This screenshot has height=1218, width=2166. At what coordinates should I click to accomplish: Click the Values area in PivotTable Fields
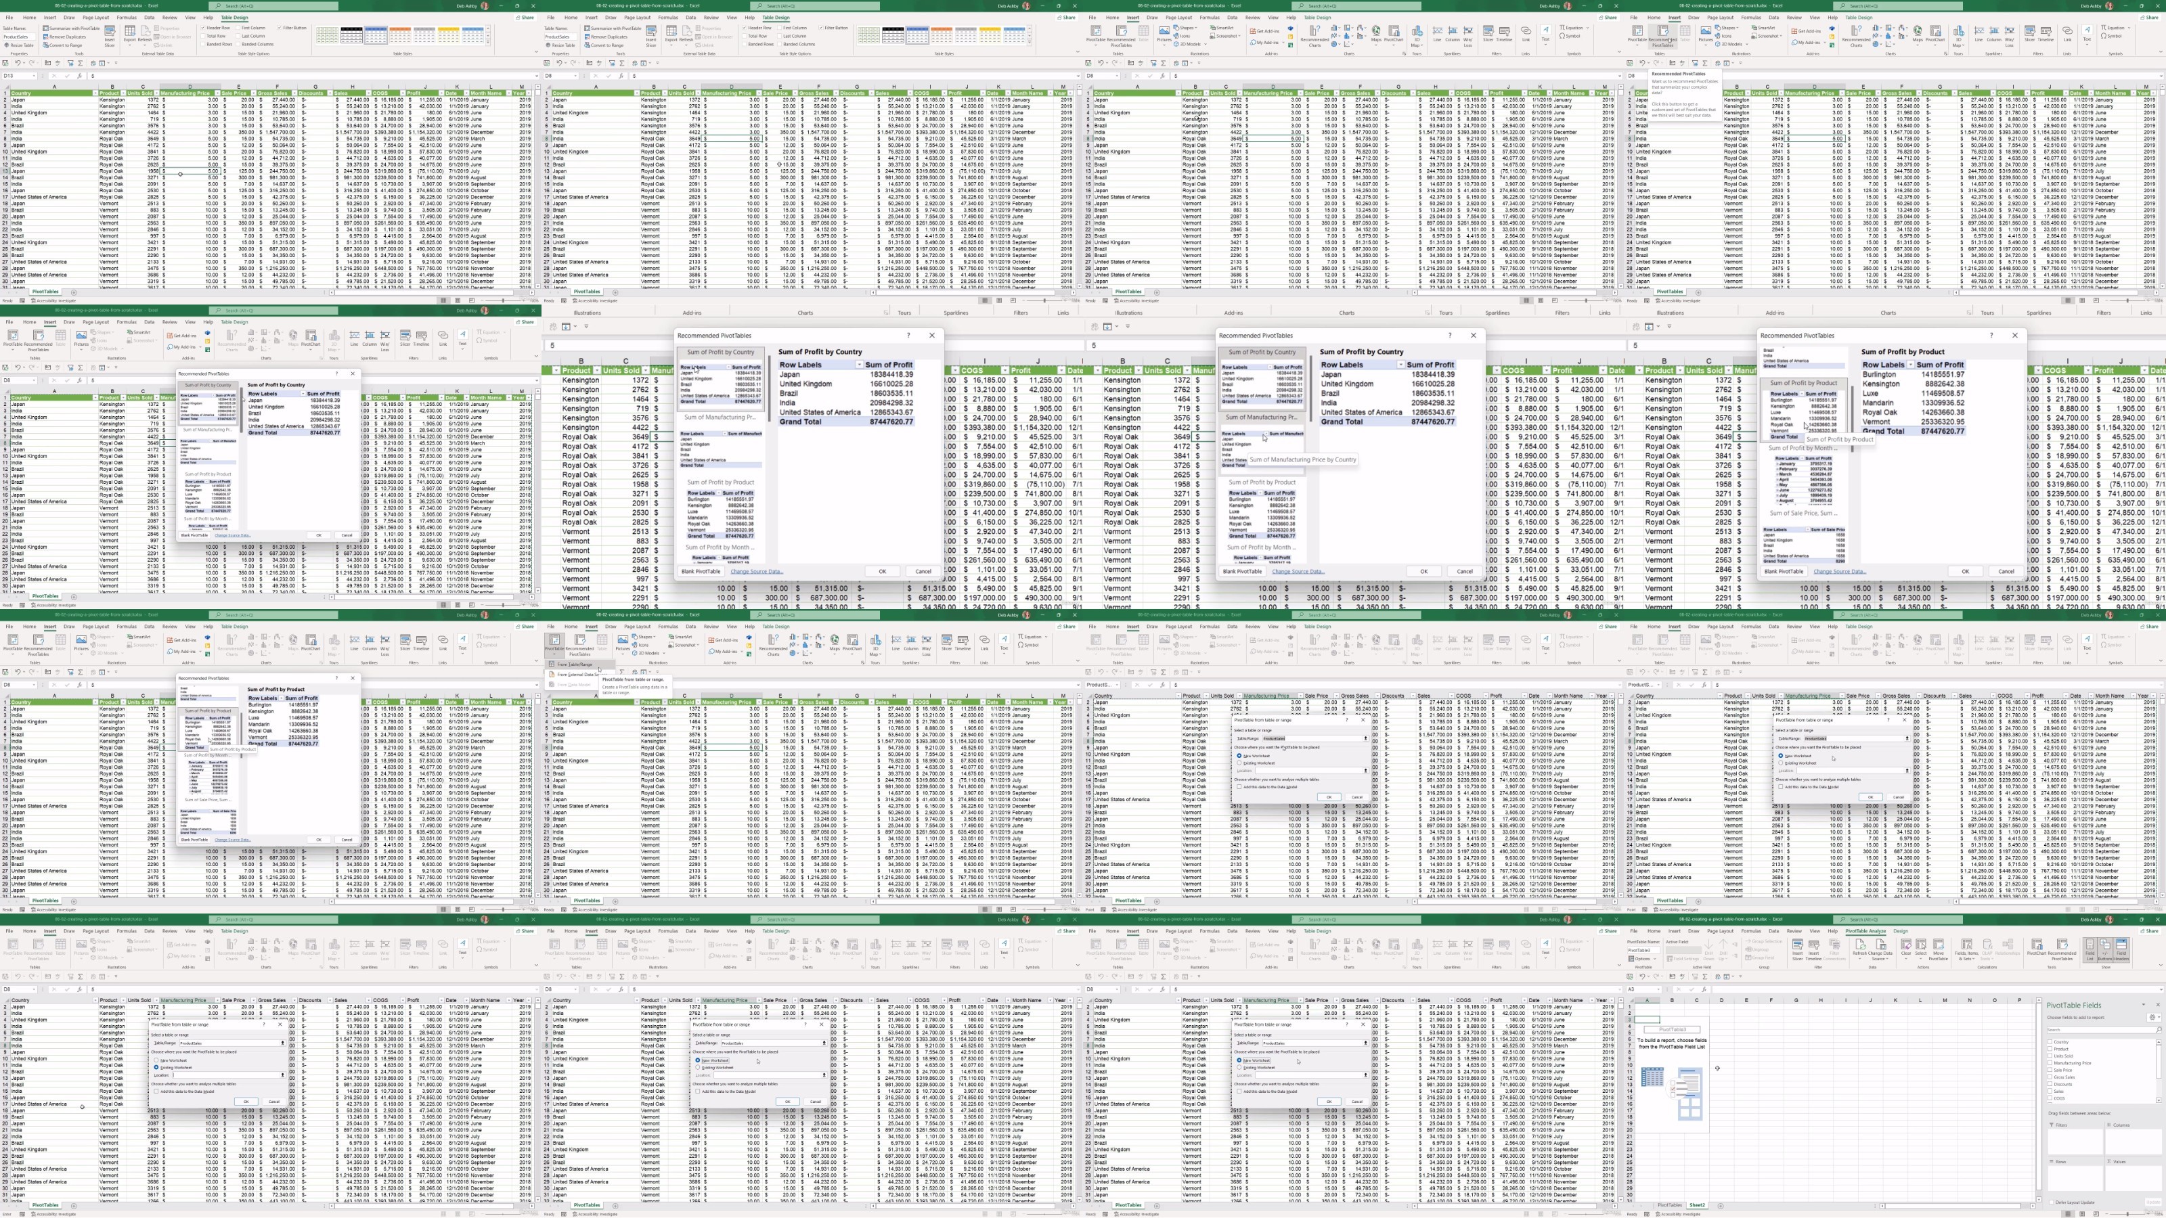2134,1179
